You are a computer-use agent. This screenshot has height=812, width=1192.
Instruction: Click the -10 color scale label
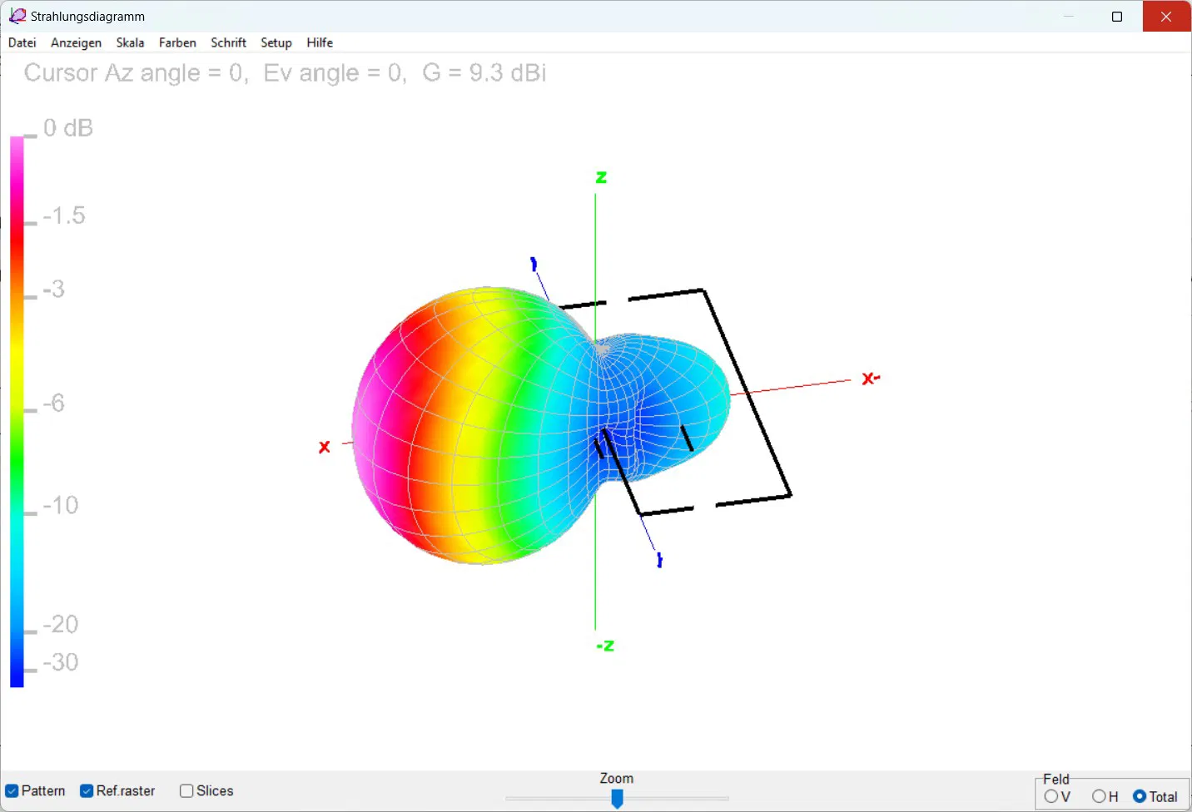(x=61, y=505)
